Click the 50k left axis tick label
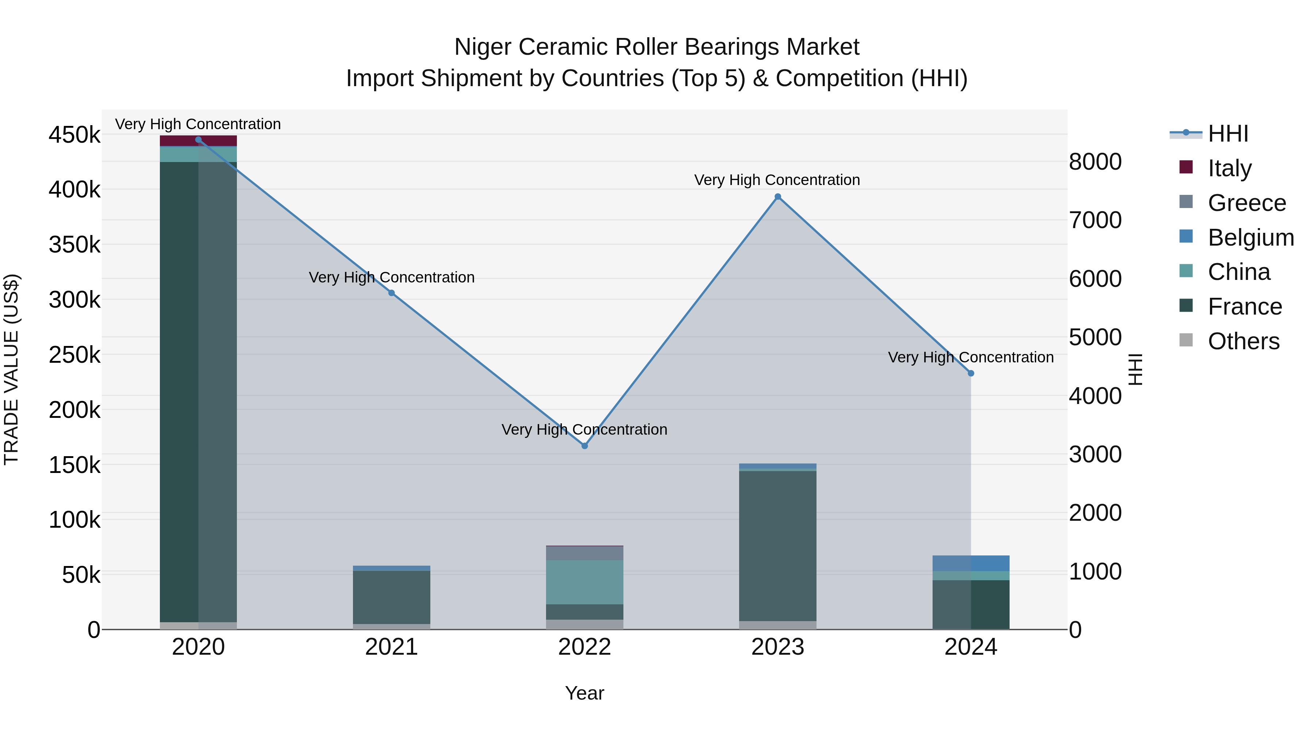 click(81, 575)
